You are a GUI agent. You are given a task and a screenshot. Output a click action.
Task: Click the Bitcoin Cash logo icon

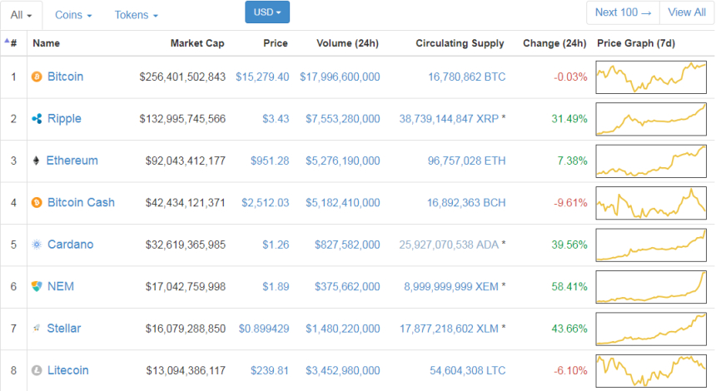click(x=36, y=203)
